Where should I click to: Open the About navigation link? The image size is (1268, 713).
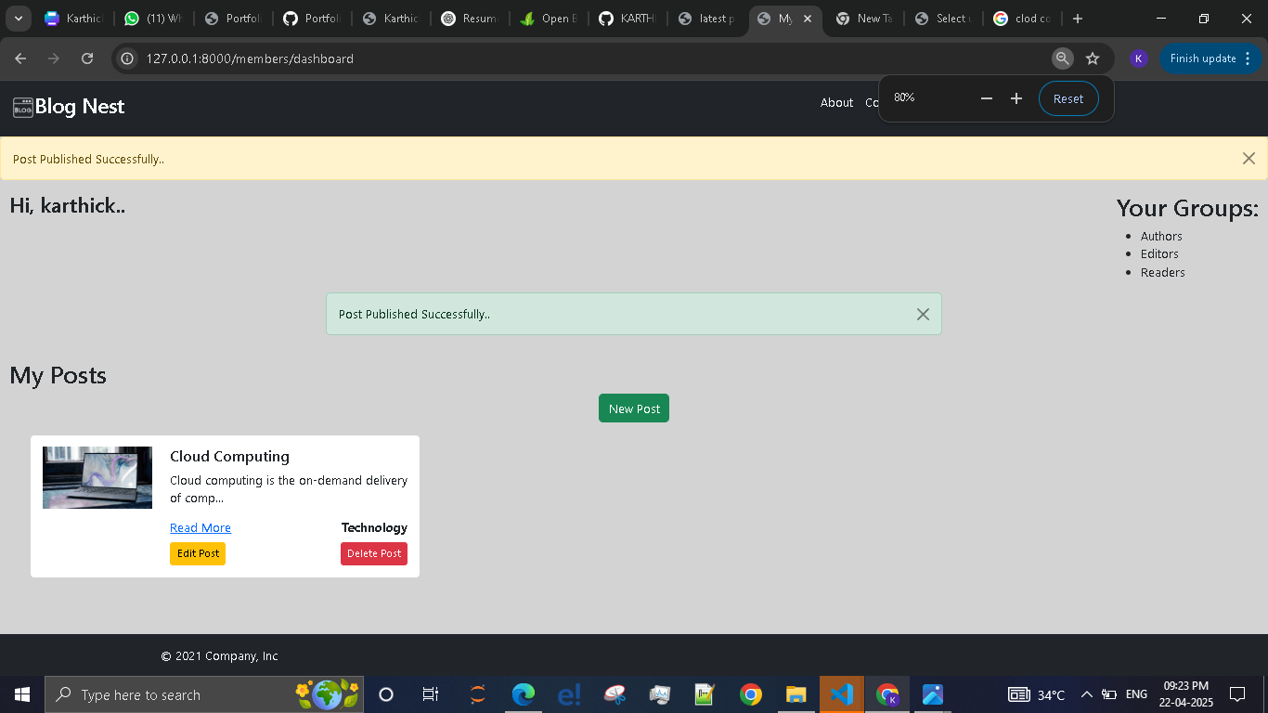click(836, 103)
